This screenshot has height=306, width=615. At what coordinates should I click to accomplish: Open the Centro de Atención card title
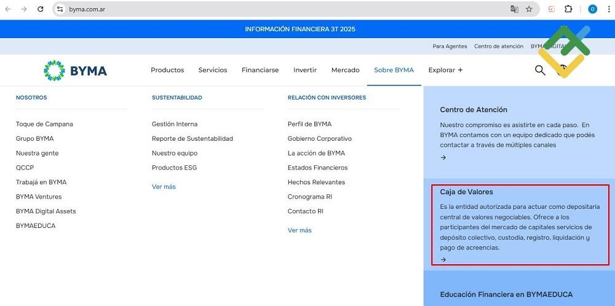(474, 110)
